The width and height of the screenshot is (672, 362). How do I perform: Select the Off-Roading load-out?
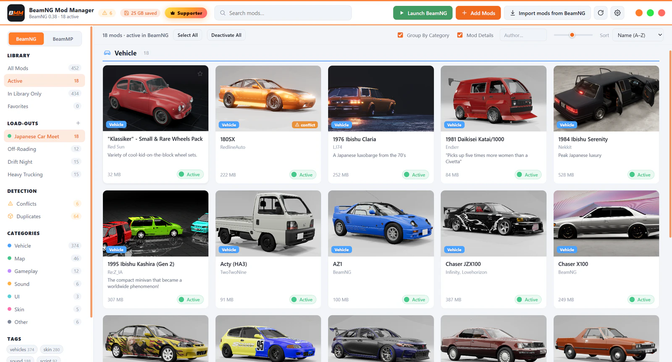[x=44, y=149]
